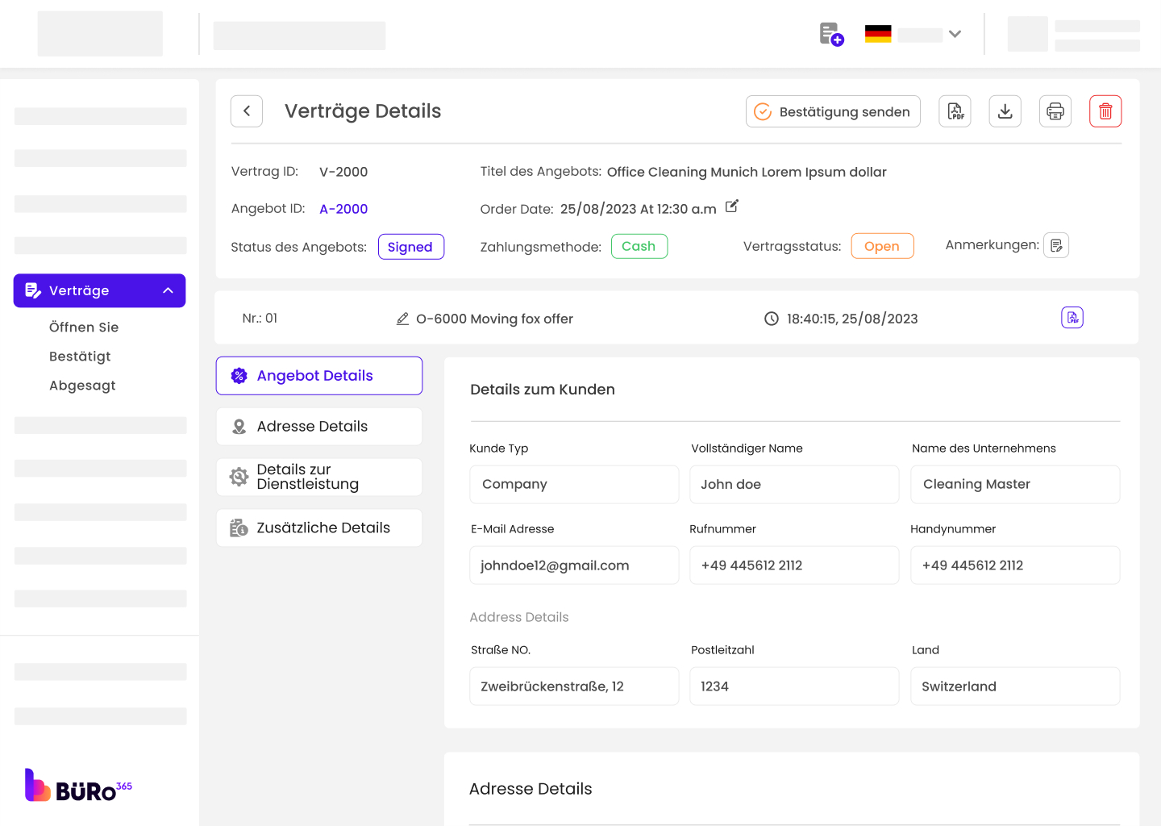Open the German flag language dropdown
This screenshot has width=1161, height=826.
(913, 35)
